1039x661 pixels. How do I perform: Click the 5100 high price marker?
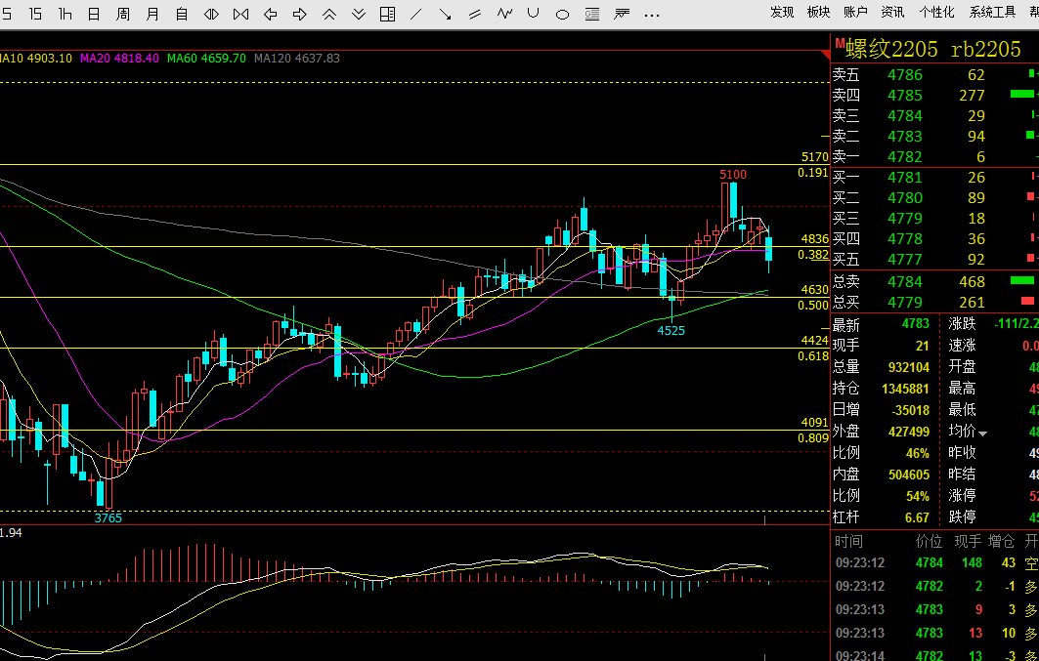733,175
